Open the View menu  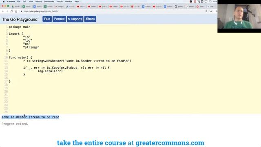coord(31,2)
